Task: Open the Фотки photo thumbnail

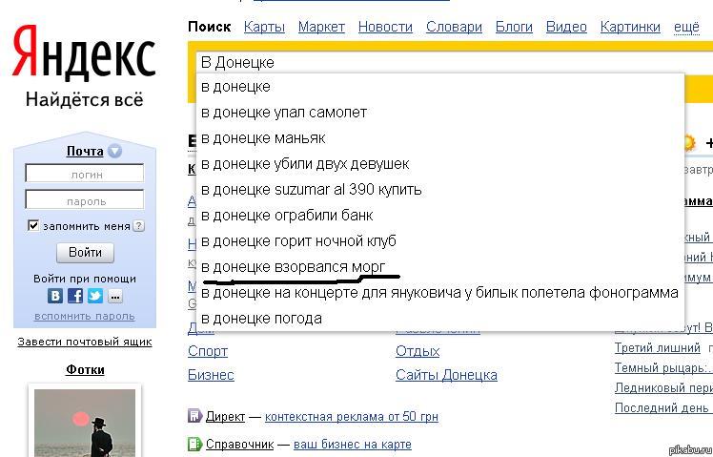Action: coord(85,423)
